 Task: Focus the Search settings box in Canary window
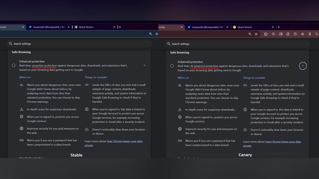tap(238, 44)
